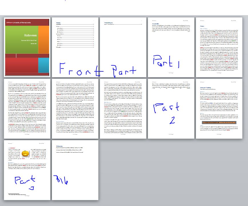Click the handwritten 'Front Part' annotation
Viewport: 248px width, 206px height.
[x=97, y=69]
